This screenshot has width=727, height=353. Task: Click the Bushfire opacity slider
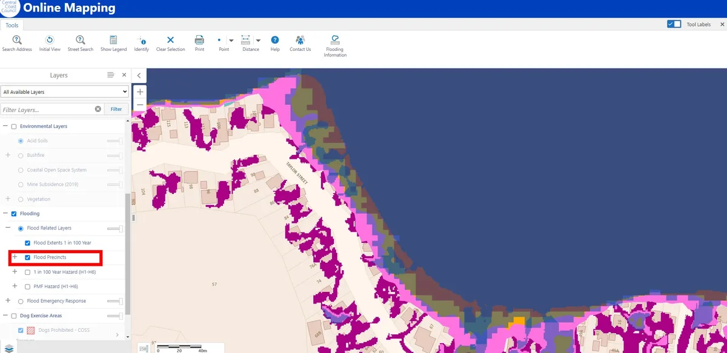coord(115,156)
